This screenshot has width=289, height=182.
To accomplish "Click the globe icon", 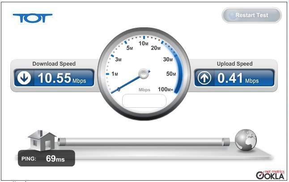I will 246,140.
